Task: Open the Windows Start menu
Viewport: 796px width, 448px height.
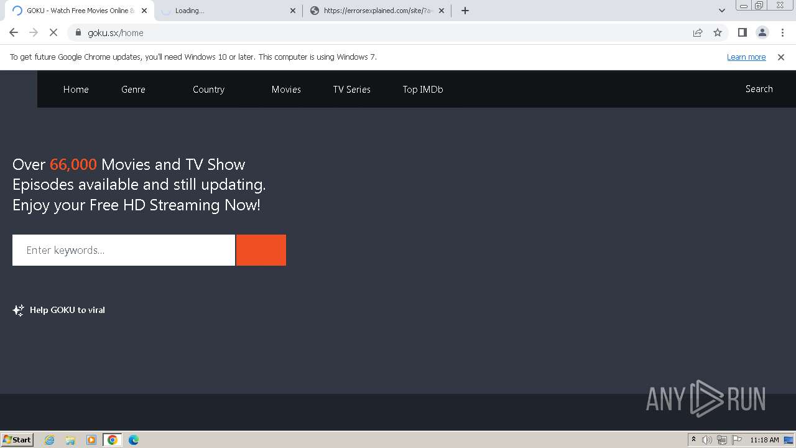Action: [17, 440]
